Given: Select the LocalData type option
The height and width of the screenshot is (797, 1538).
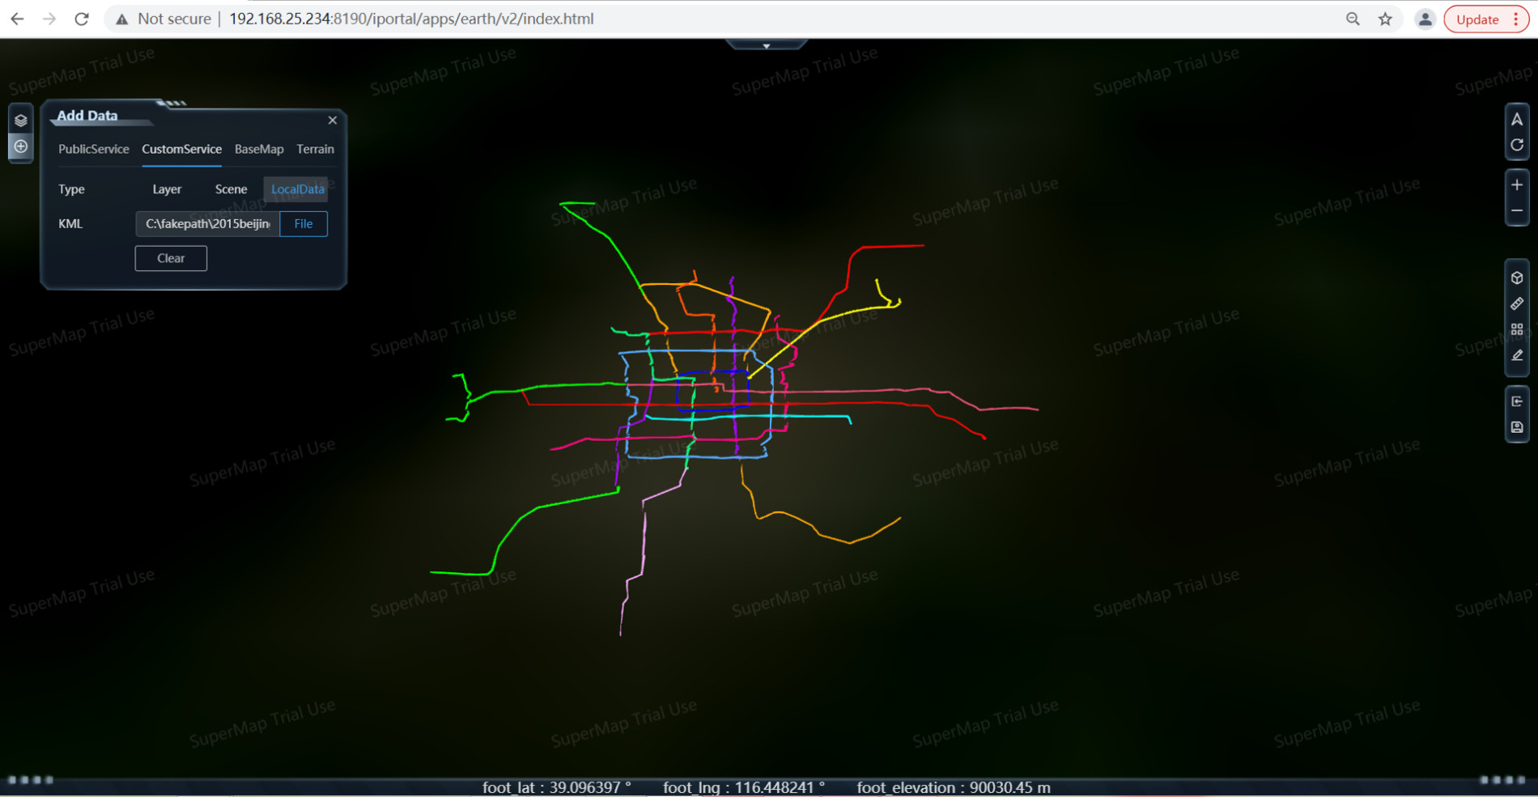Looking at the screenshot, I should [x=297, y=189].
